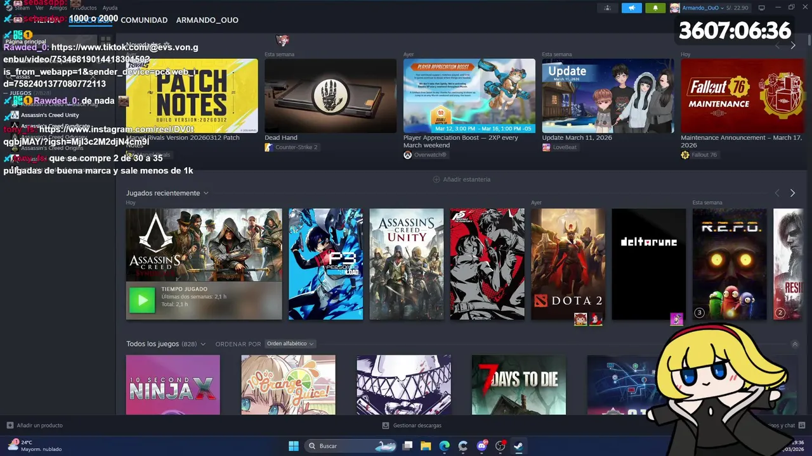Click green play button for Assassin's Creed Syndicate

pos(142,300)
